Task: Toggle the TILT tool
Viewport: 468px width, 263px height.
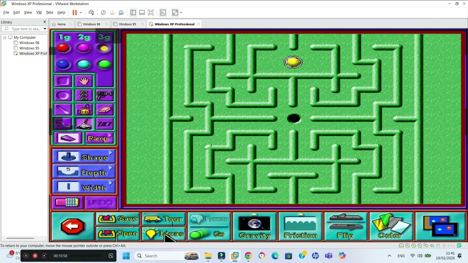Action: (105, 124)
